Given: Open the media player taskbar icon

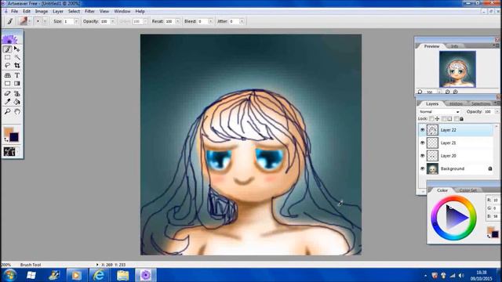Looking at the screenshot, I should pos(76,275).
